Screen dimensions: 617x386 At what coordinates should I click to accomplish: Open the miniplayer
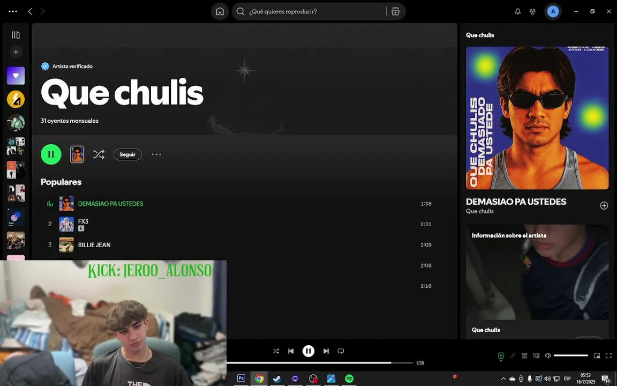click(597, 355)
